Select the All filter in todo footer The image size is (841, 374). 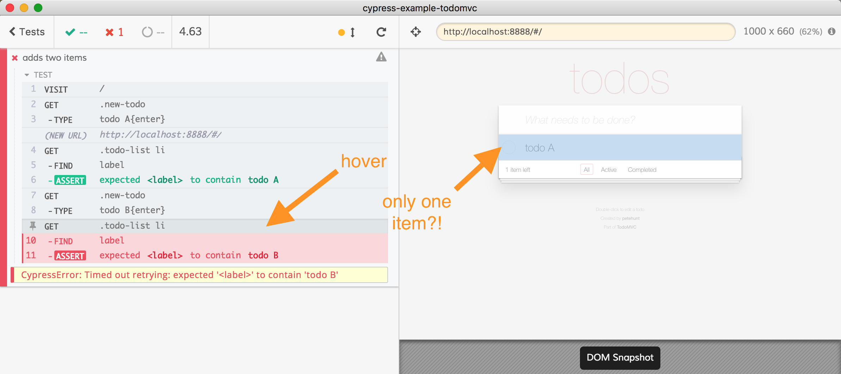pos(586,170)
